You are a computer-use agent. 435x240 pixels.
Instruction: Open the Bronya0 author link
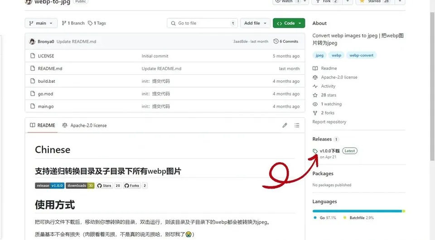point(46,42)
